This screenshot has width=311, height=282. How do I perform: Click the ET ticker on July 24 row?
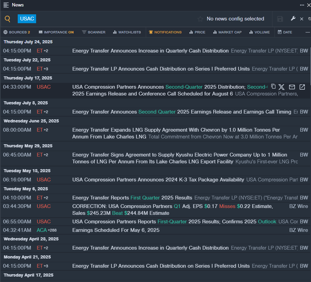(40, 51)
